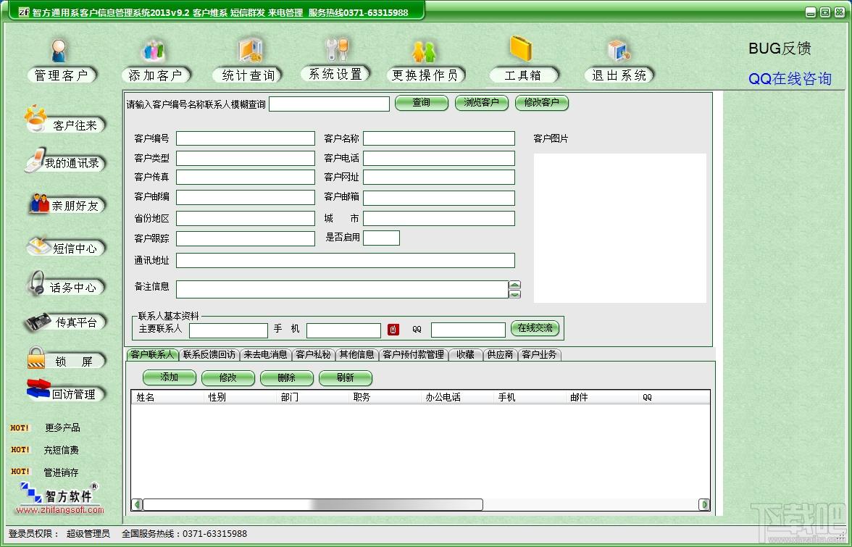This screenshot has width=852, height=547.
Task: Select the up arrow on 备注信息 box
Action: click(514, 285)
